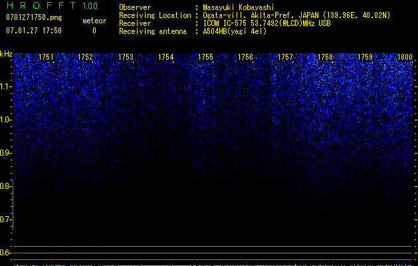Click the Receiving antenna label
The height and width of the screenshot is (266, 418).
tap(153, 31)
